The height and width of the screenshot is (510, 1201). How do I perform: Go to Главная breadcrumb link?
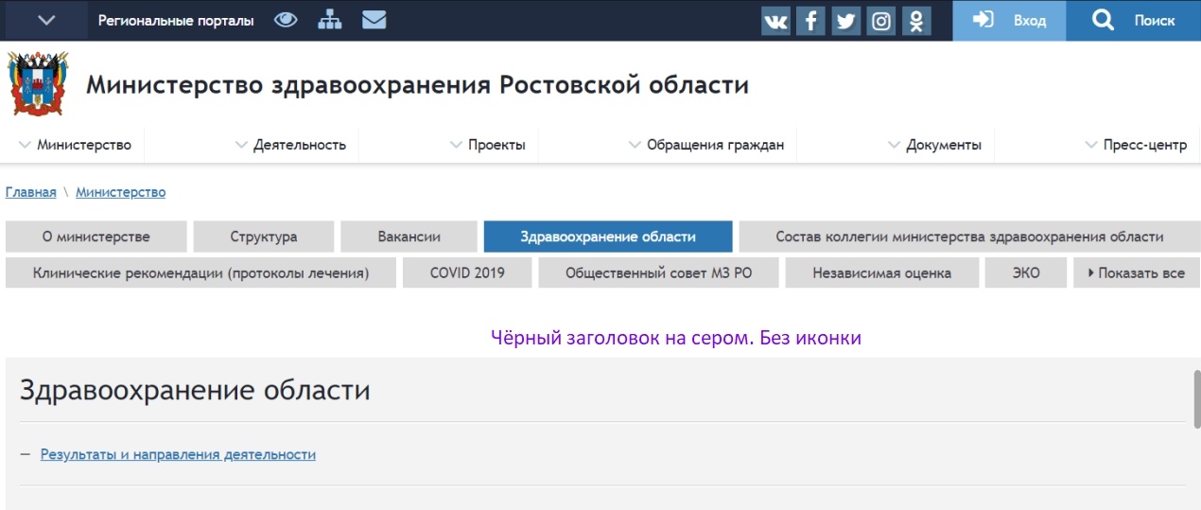pos(30,192)
